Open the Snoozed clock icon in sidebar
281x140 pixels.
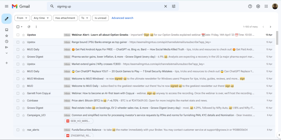coord(7,41)
